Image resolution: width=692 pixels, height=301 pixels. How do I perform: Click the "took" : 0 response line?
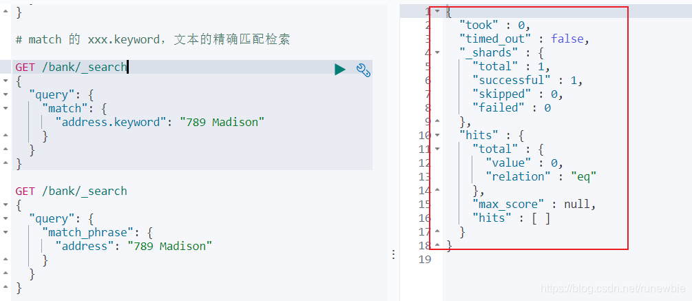[494, 25]
